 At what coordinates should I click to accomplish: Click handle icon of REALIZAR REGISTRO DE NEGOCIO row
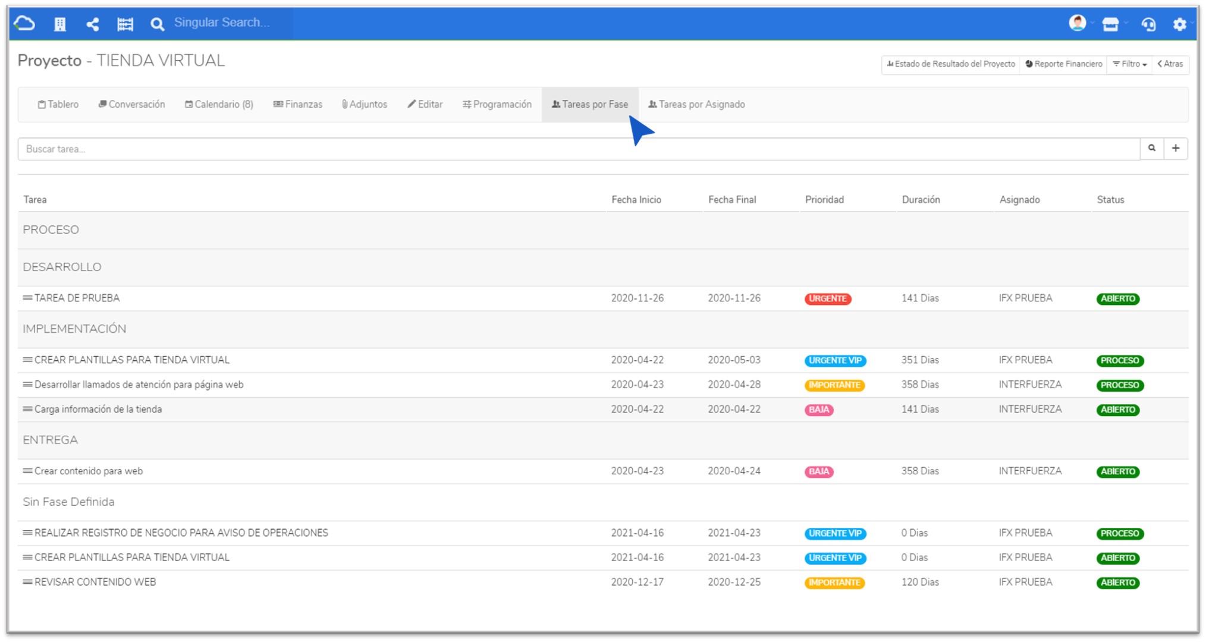(x=27, y=533)
